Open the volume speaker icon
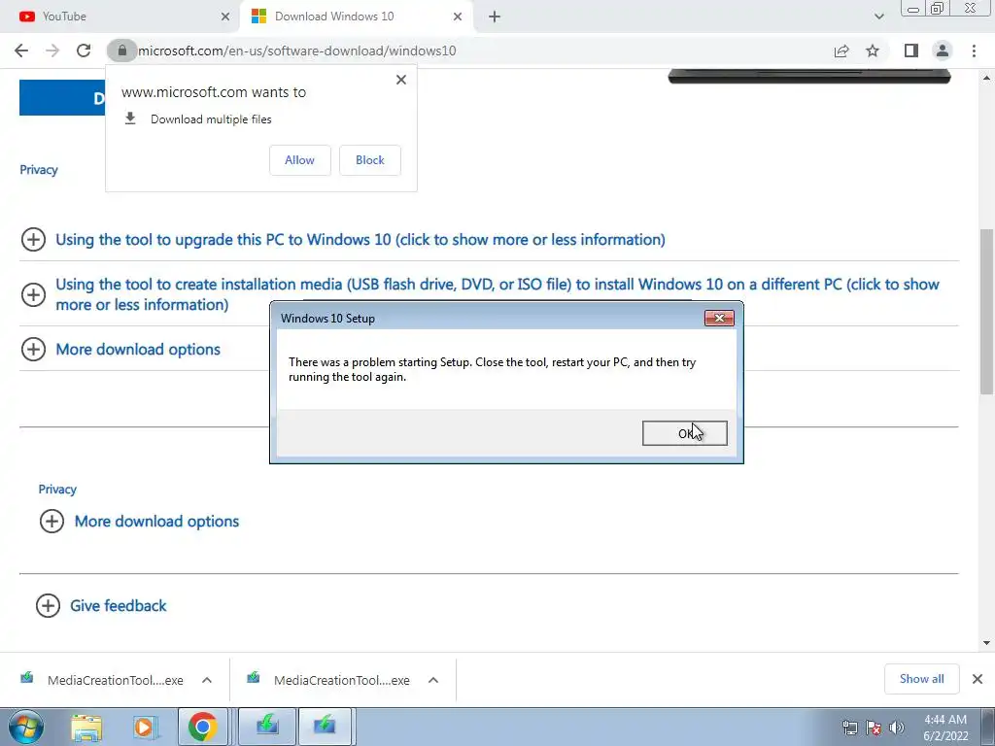The height and width of the screenshot is (746, 995). pyautogui.click(x=897, y=728)
